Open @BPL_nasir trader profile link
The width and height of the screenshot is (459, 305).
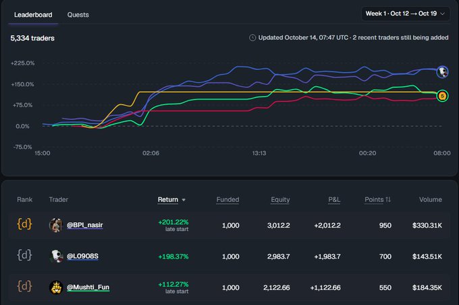pyautogui.click(x=84, y=225)
